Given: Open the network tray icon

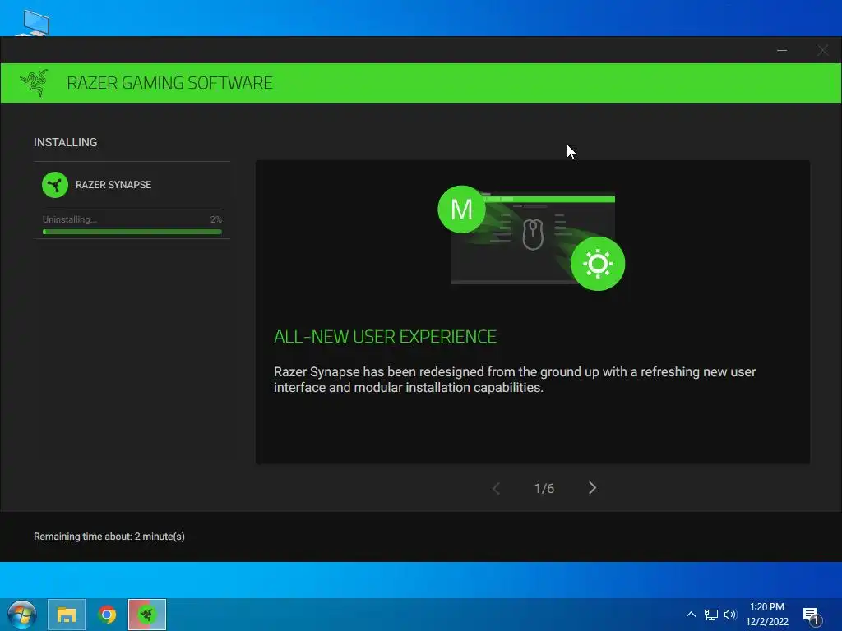Looking at the screenshot, I should (711, 615).
